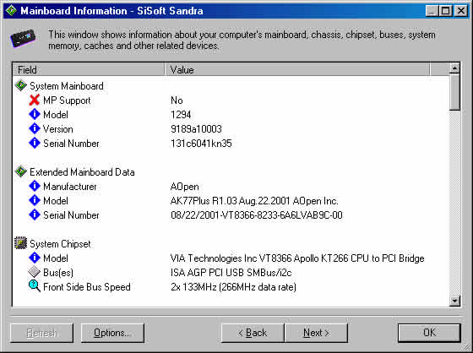Maximize the Mainboard Information window
This screenshot has width=473, height=353.
pyautogui.click(x=446, y=11)
